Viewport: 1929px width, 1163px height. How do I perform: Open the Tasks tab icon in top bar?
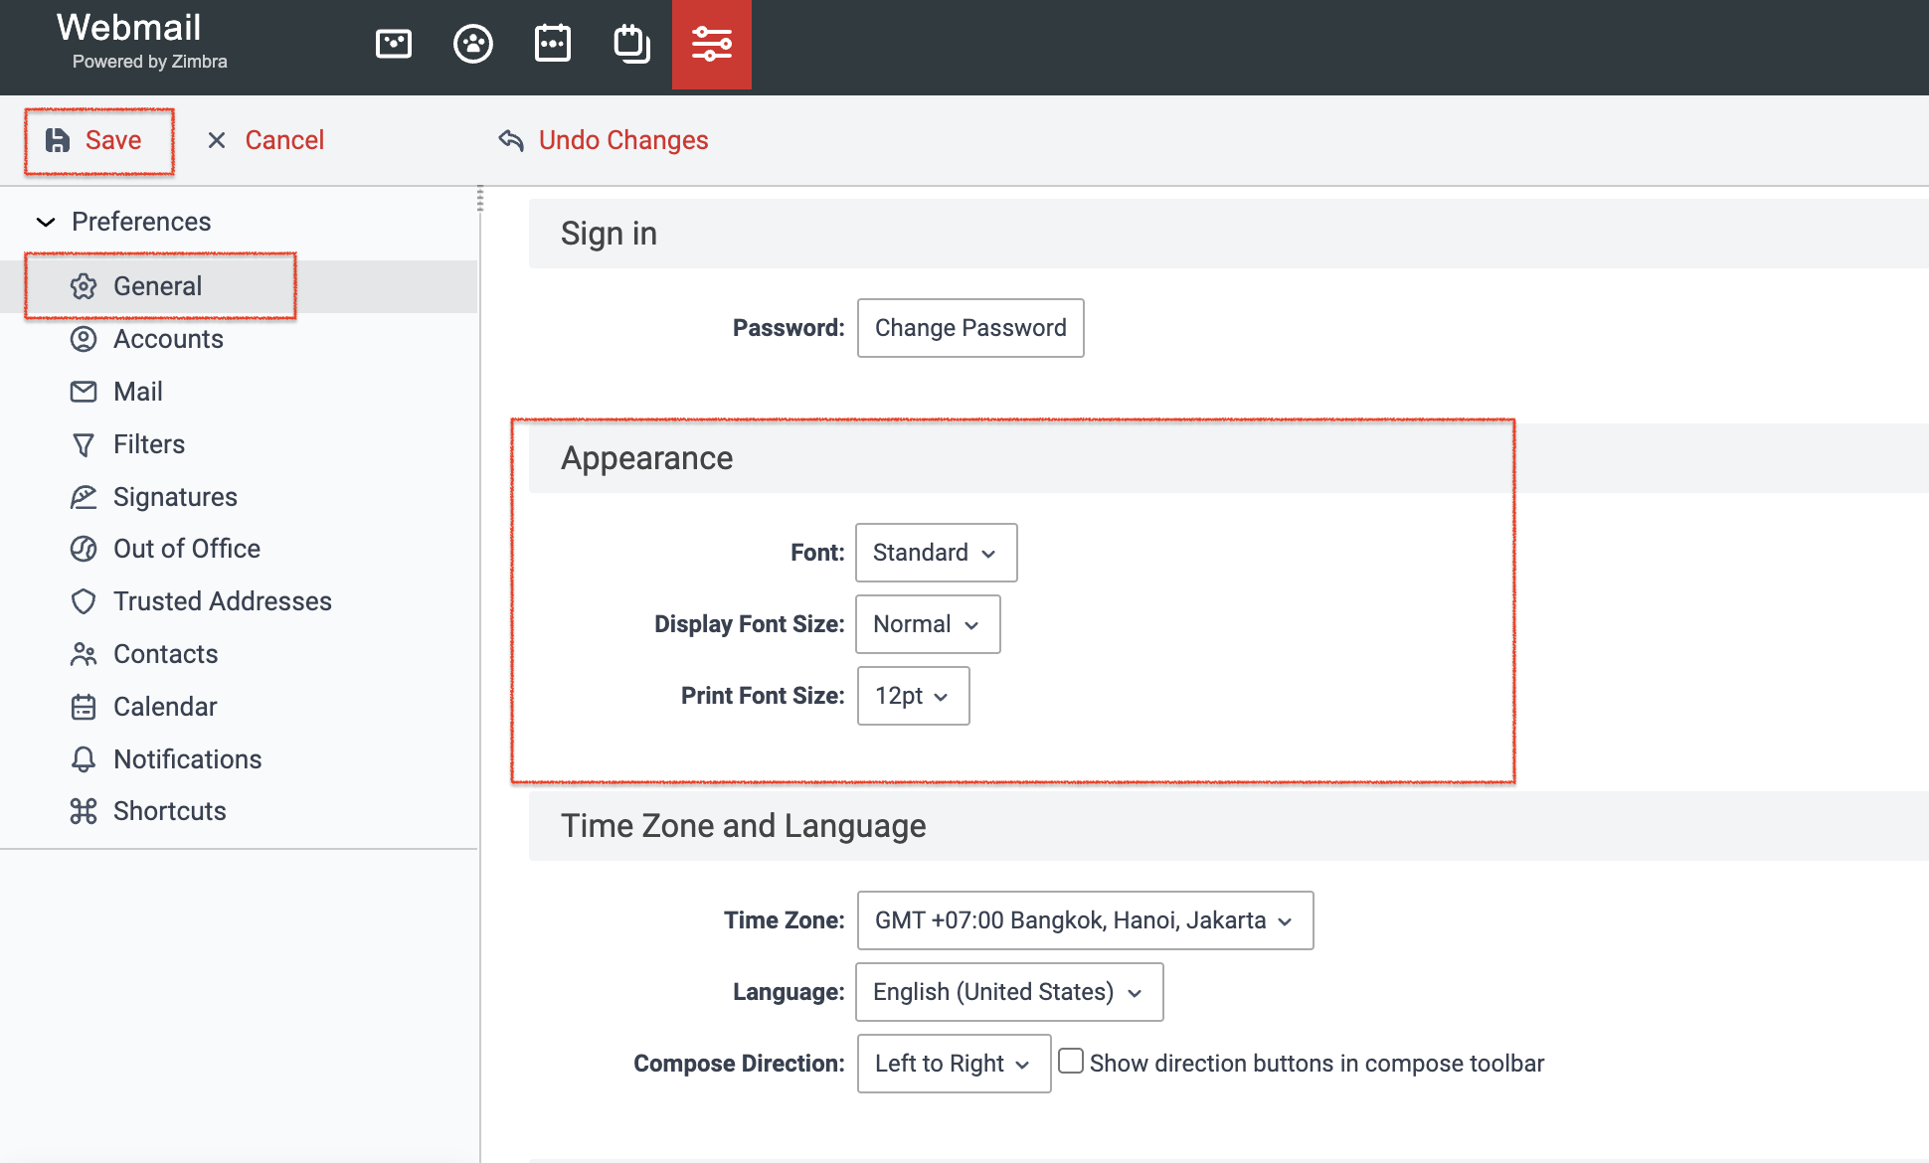632,44
